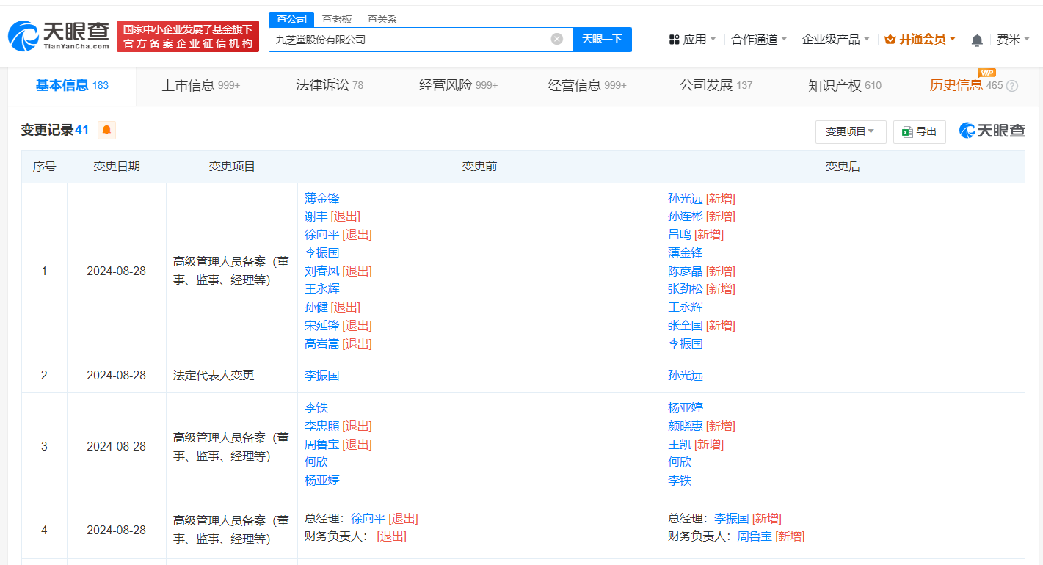Select the 查老板 search tab
This screenshot has width=1043, height=565.
coord(337,20)
